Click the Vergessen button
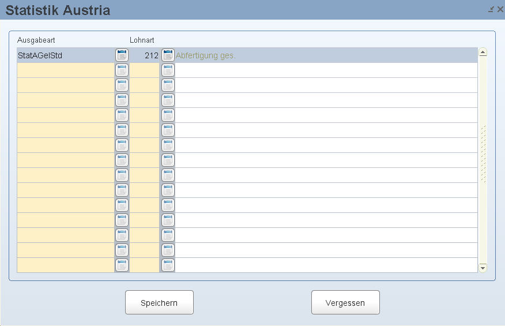Viewport: 505px width, 326px height. tap(345, 302)
